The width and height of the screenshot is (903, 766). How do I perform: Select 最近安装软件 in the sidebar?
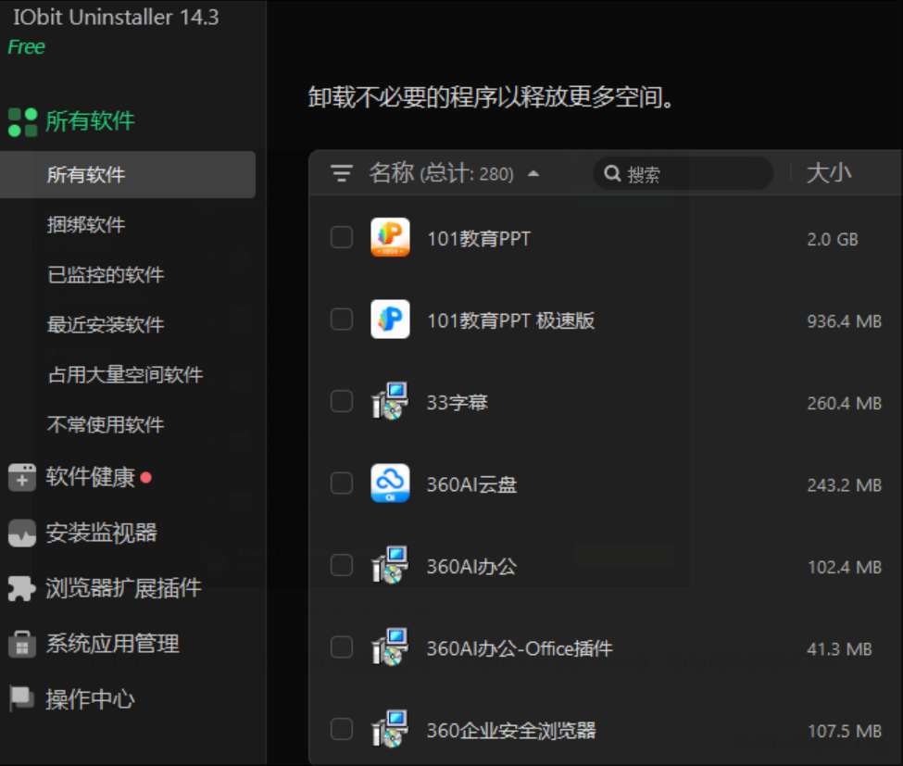tap(105, 326)
